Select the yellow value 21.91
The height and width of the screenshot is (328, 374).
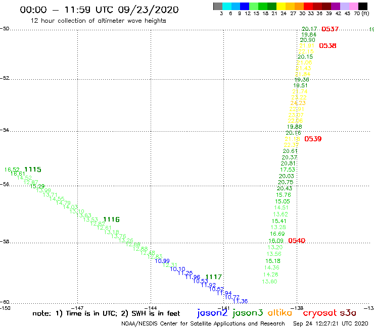click(307, 46)
